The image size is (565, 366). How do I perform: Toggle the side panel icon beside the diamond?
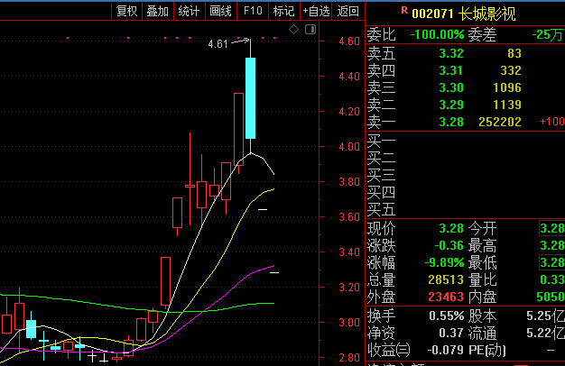(310, 30)
